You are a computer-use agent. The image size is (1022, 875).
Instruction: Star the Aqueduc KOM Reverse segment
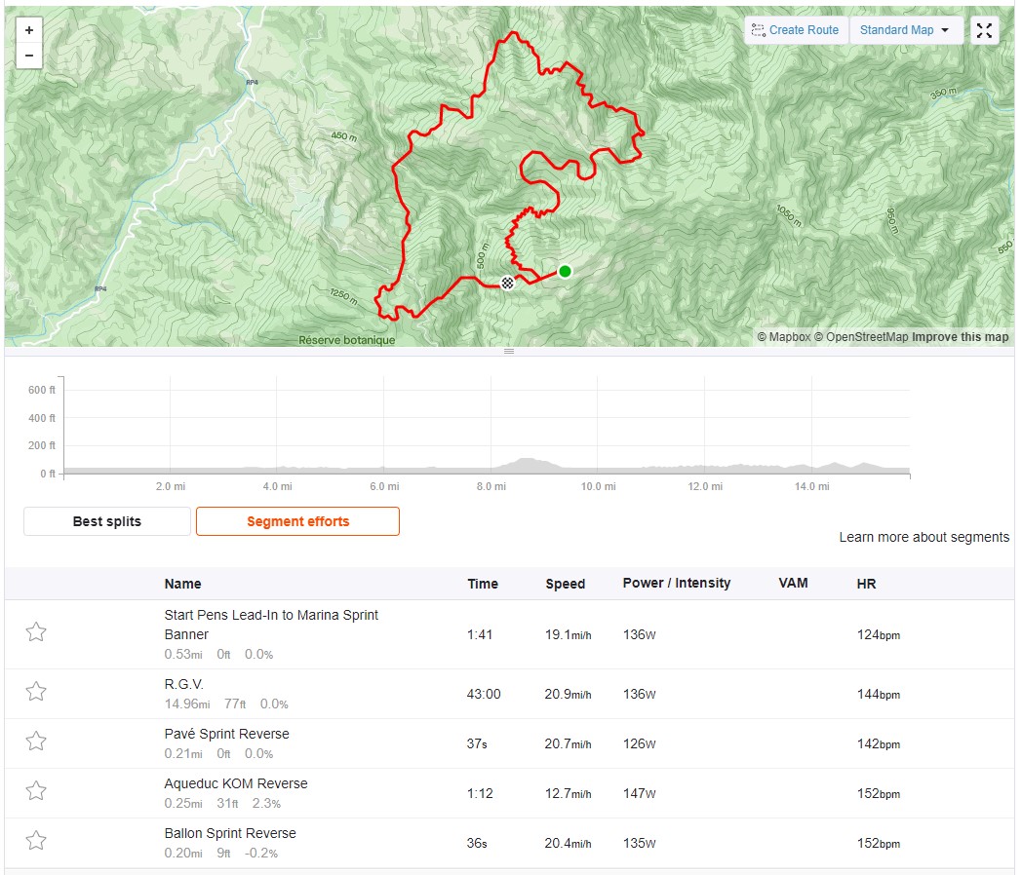[36, 790]
